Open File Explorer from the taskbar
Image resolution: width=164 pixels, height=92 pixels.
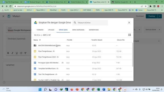click(x=109, y=89)
